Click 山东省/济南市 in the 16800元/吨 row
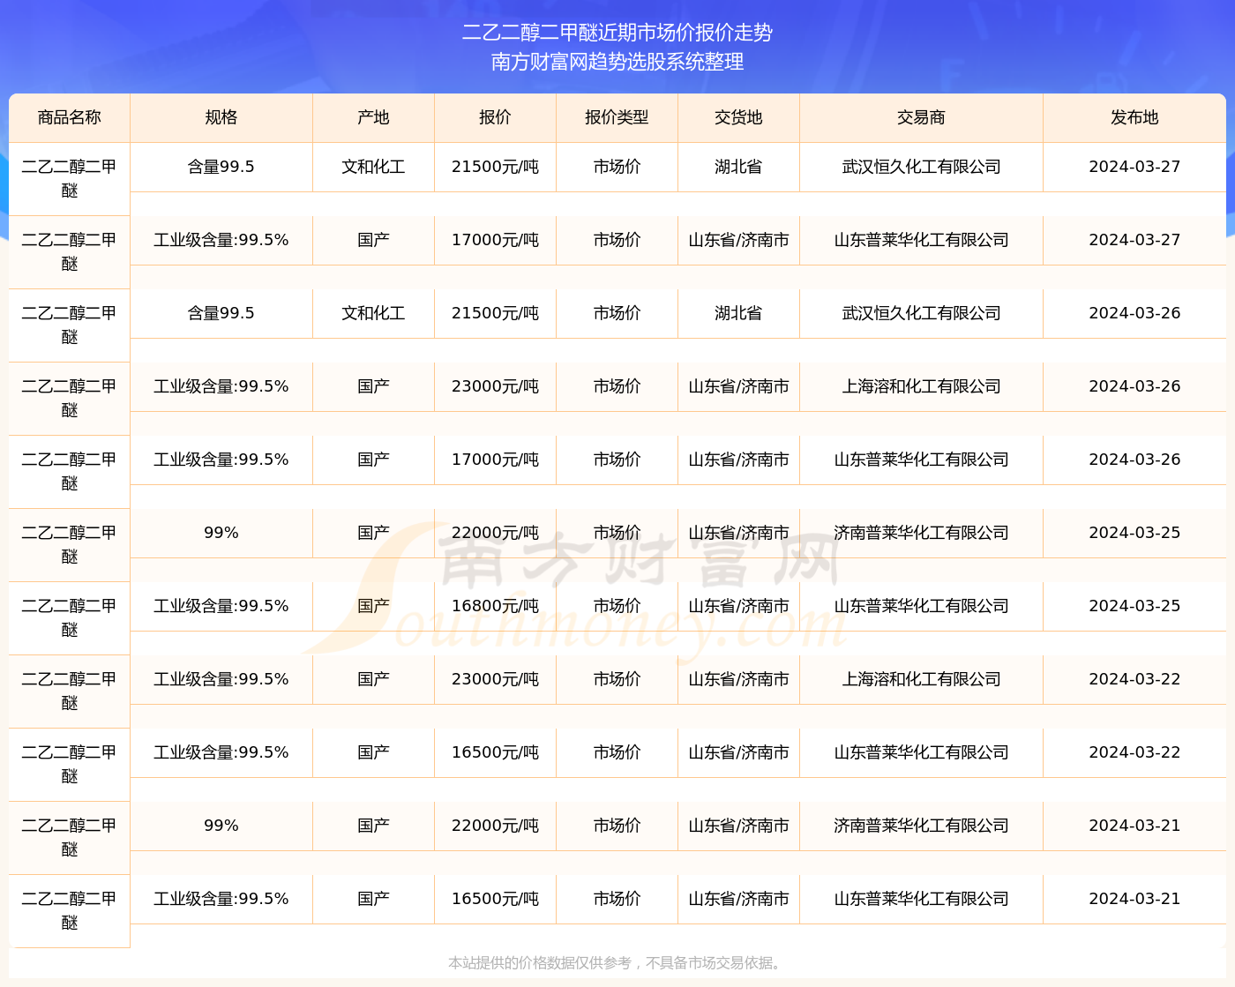 coord(738,606)
